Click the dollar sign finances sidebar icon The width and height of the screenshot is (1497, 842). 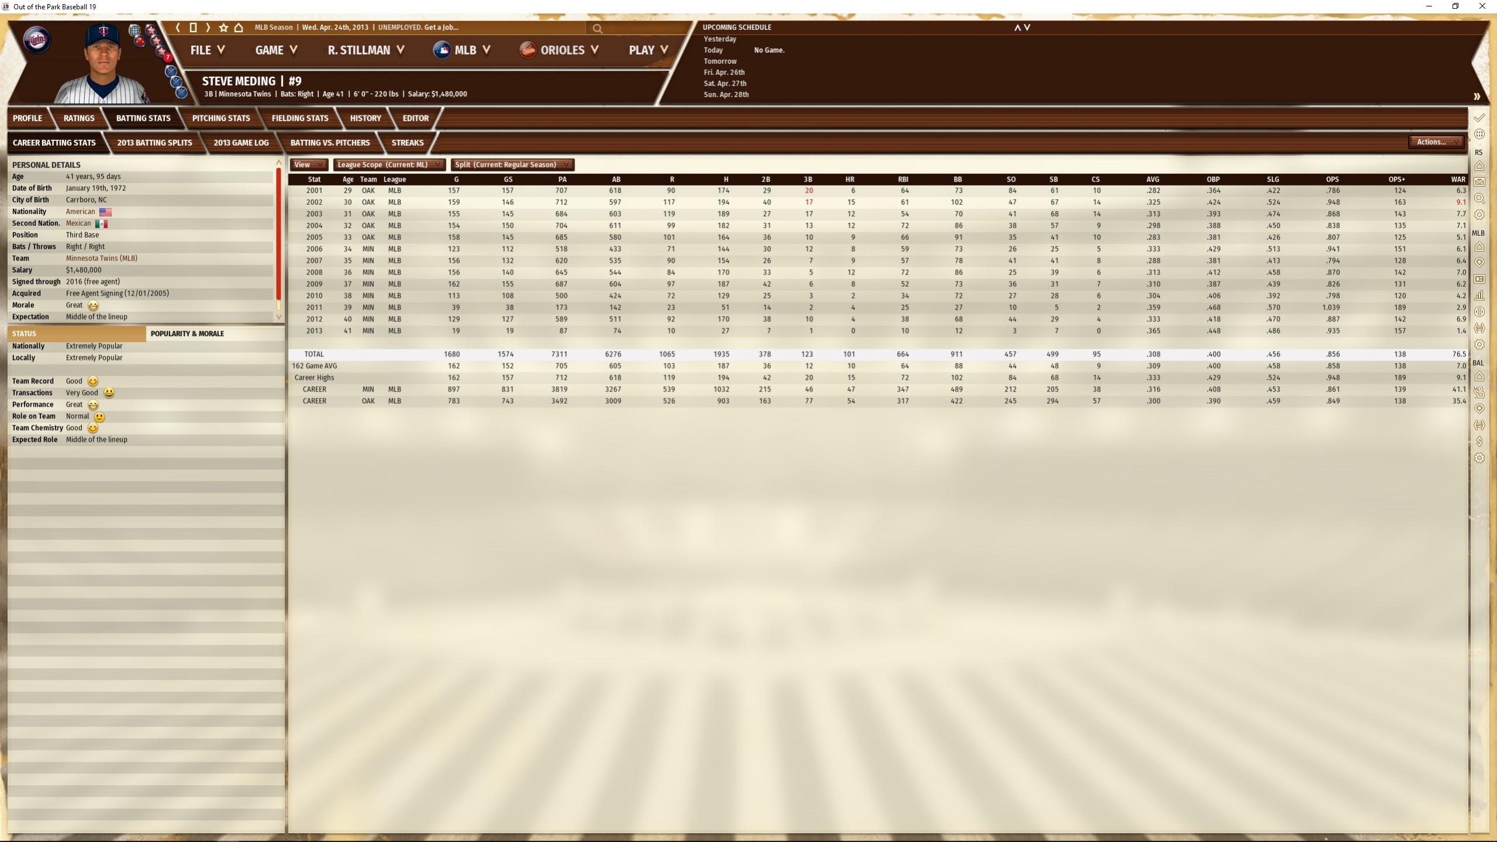[1479, 441]
